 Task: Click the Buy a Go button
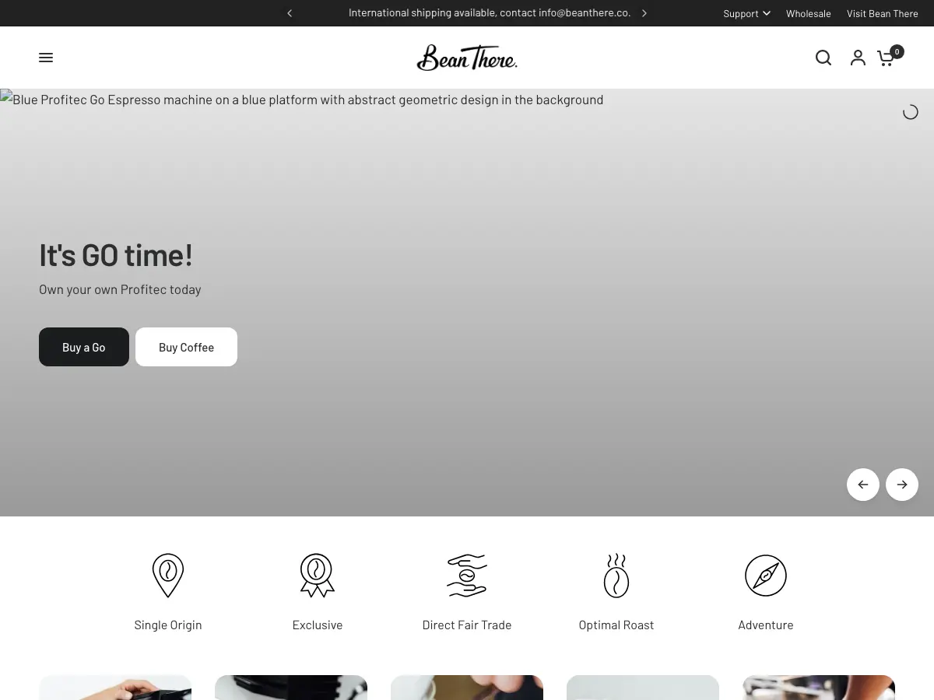84,347
